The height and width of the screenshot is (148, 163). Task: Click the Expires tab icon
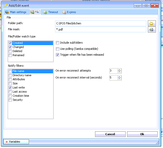[x=64, y=12]
